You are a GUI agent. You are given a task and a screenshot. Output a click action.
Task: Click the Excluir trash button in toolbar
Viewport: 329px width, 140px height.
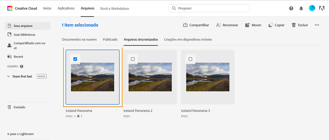(300, 25)
